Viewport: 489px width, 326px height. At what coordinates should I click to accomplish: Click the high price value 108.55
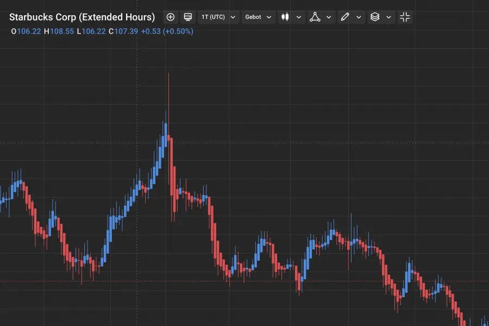62,31
